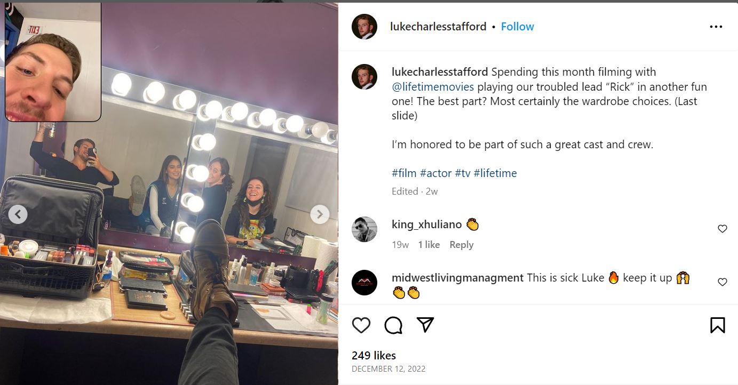Screen dimensions: 738x385
Task: Open king_xhuliano's profile picture
Action: pos(364,229)
